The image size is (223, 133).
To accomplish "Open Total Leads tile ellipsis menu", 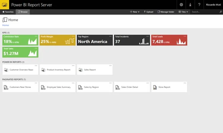I will point(185,36).
